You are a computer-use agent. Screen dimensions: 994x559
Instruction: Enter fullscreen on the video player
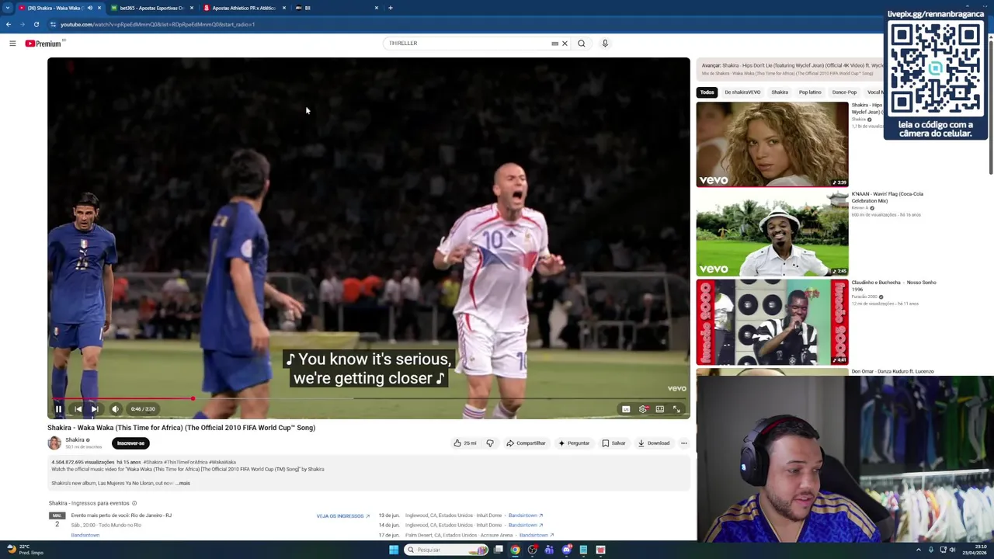coord(676,409)
